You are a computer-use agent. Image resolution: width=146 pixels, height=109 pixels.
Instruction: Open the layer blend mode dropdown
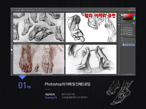[x=125, y=41]
